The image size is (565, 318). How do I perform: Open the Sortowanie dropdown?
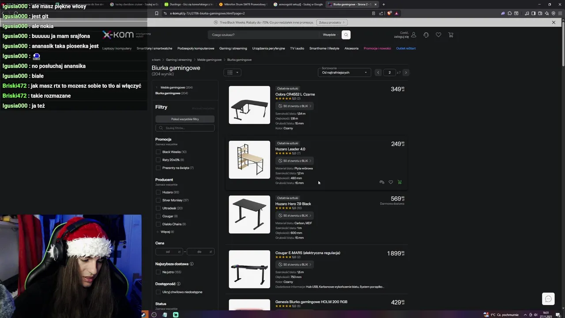[344, 72]
